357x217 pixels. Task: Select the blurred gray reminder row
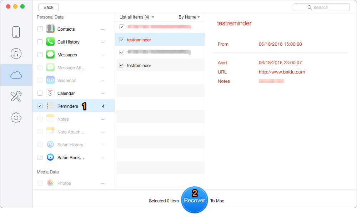pyautogui.click(x=160, y=52)
